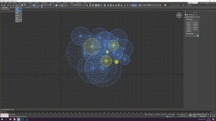Click the large Set Keys plus button
This screenshot has width=216, height=121.
(190, 115)
